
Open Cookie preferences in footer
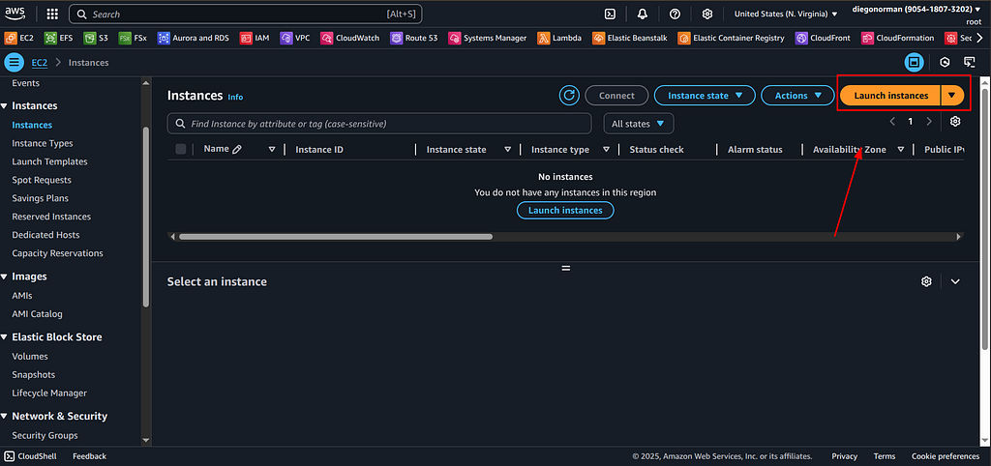[945, 456]
